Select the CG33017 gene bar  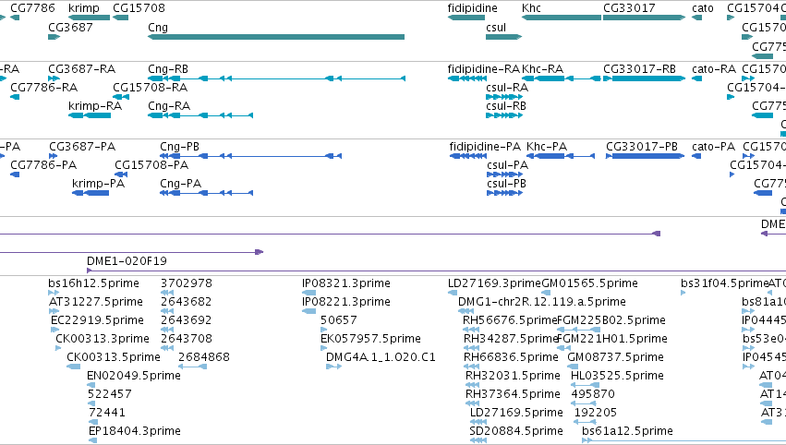644,18
